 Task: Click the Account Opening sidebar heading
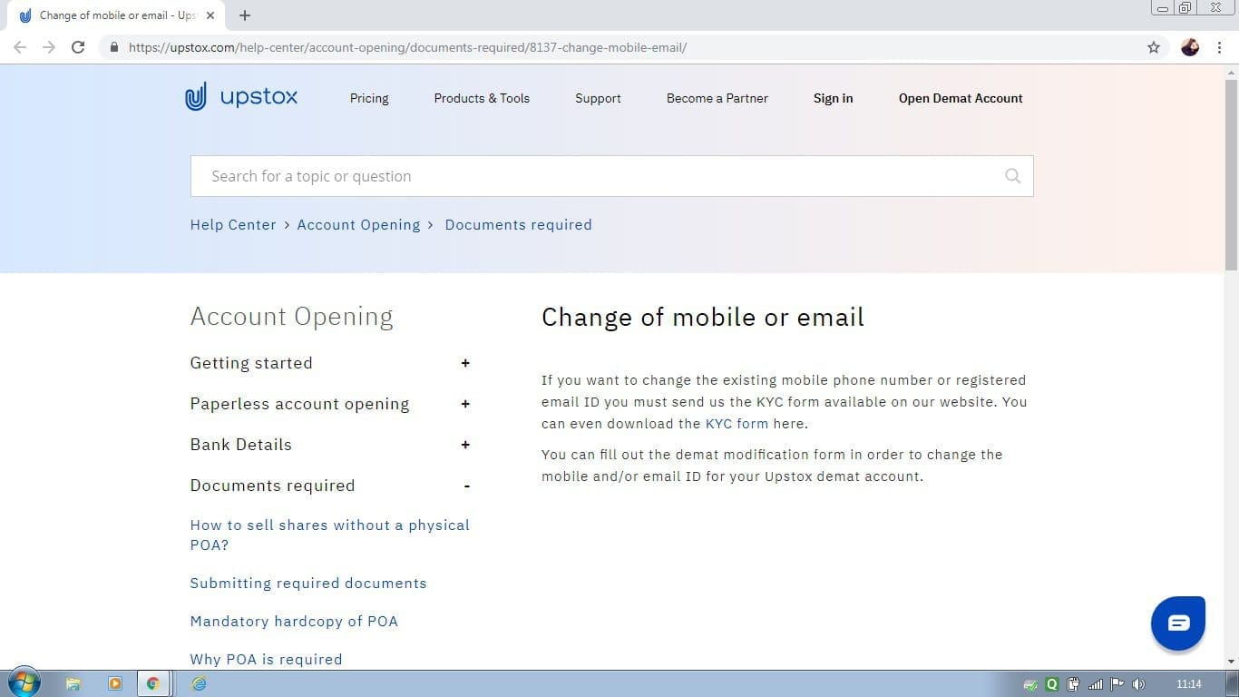[x=291, y=317]
